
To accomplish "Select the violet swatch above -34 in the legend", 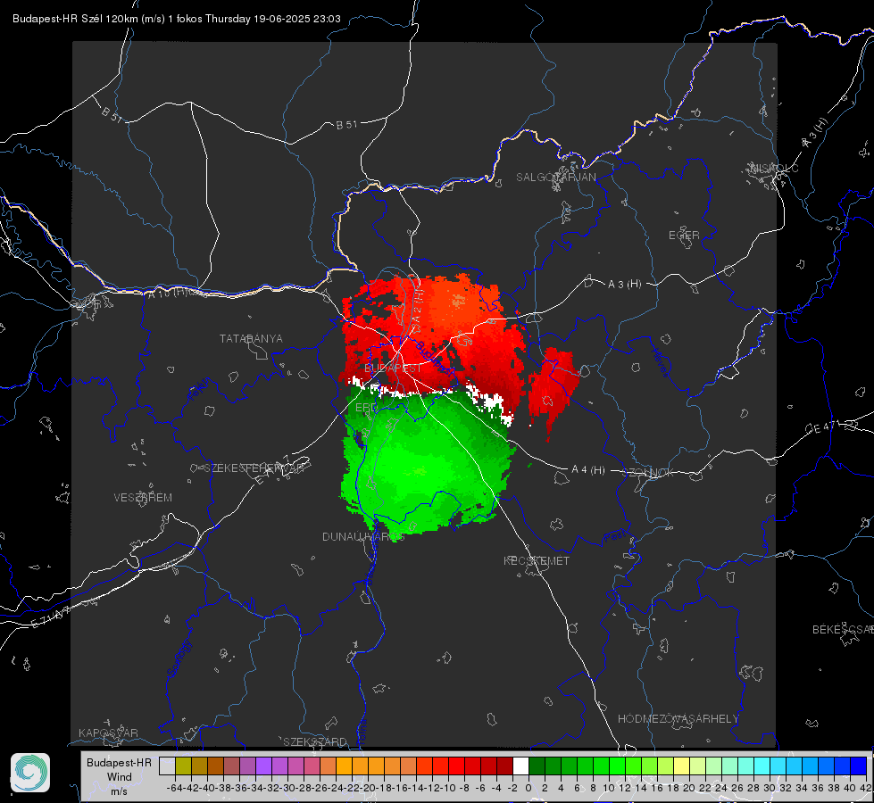I will pyautogui.click(x=263, y=766).
